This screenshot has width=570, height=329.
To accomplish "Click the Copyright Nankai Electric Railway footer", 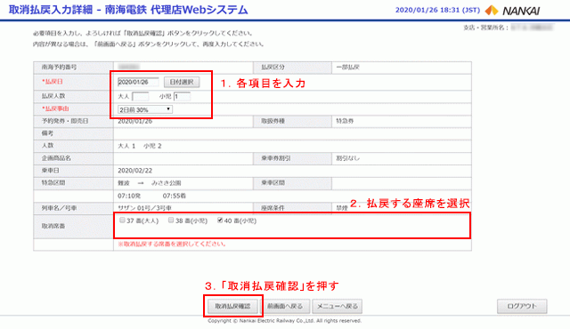I will tap(285, 321).
